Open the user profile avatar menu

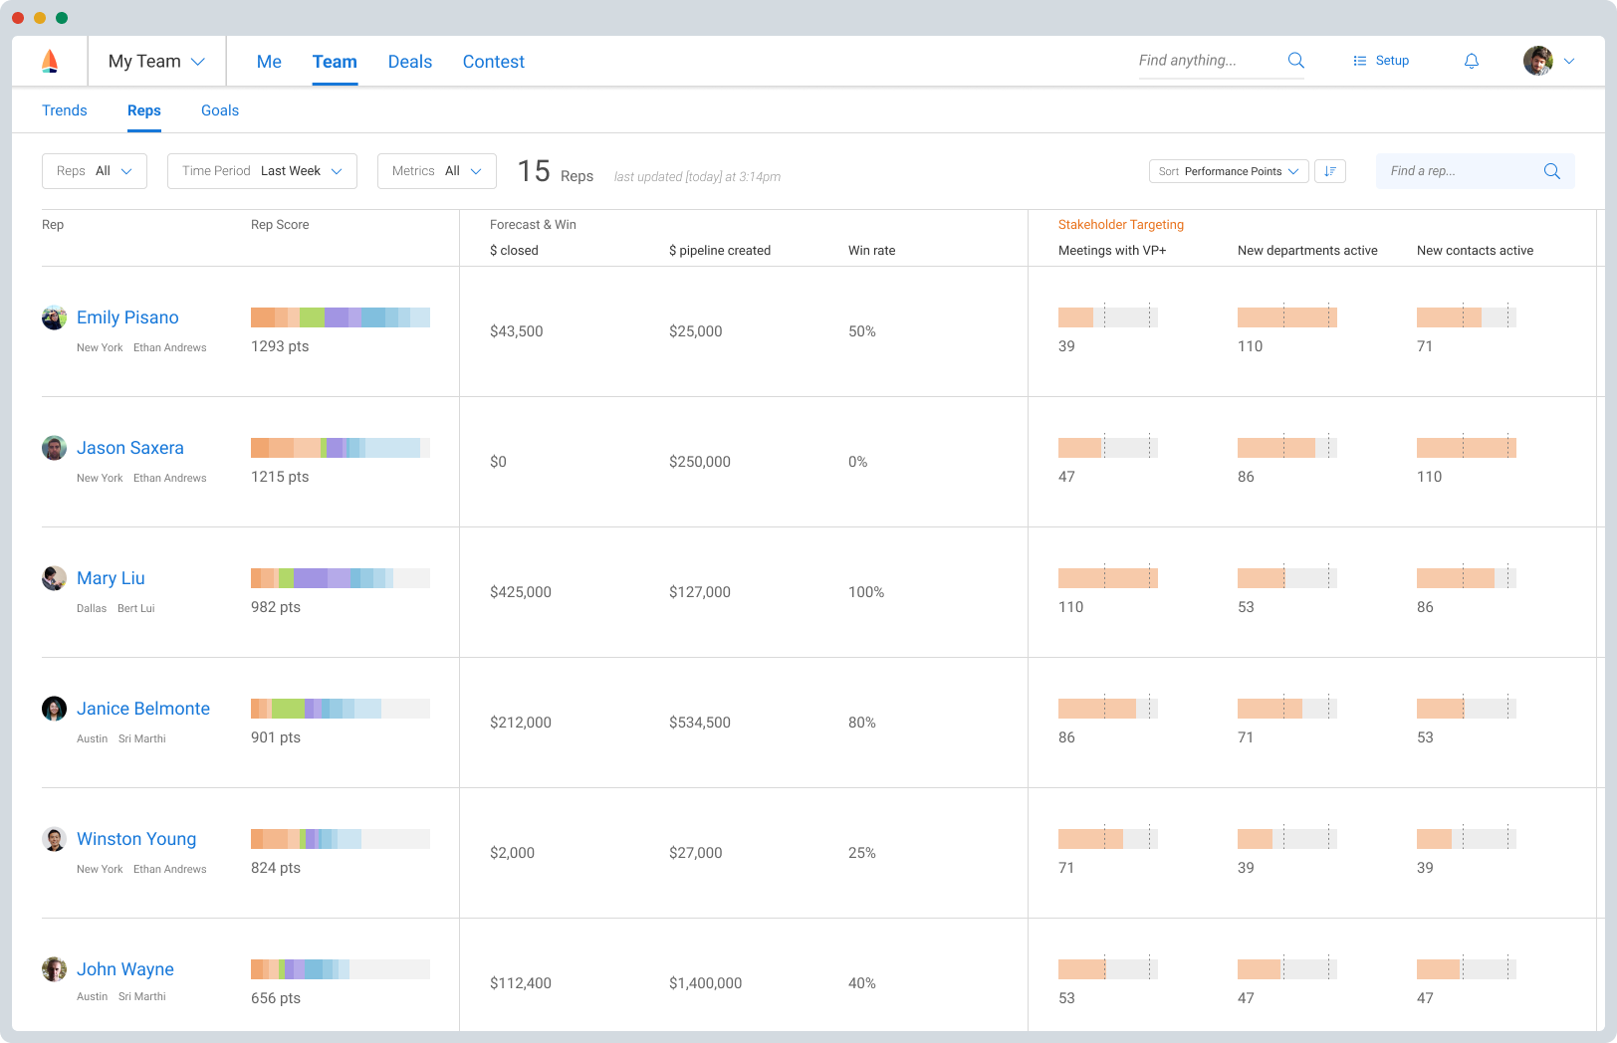coord(1538,61)
